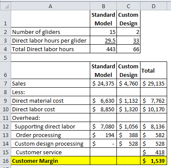Select row 16 header
The width and height of the screenshot is (171, 168).
tap(6, 161)
